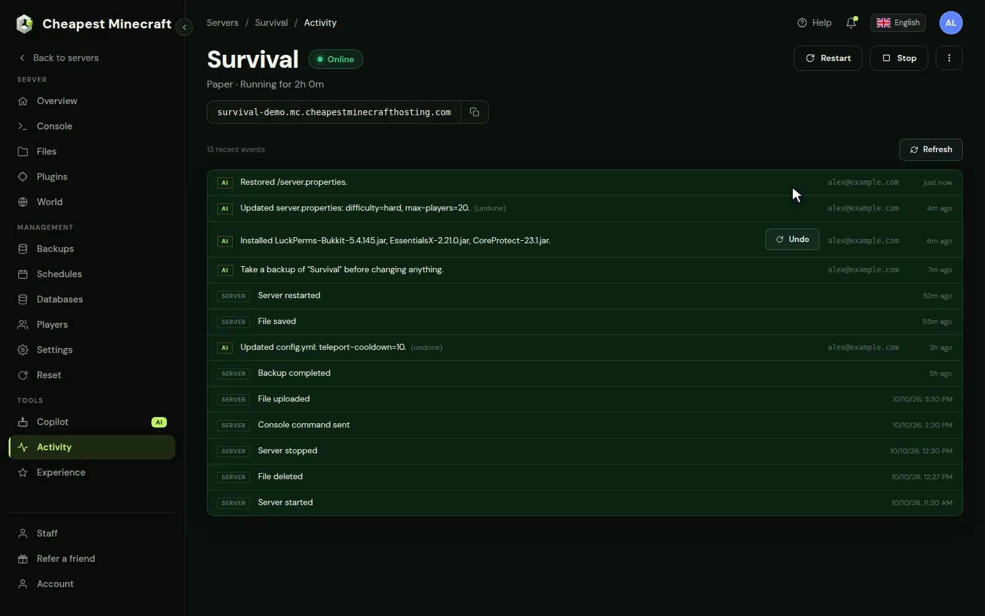Open the Staff person icon
The width and height of the screenshot is (985, 616).
click(x=23, y=533)
